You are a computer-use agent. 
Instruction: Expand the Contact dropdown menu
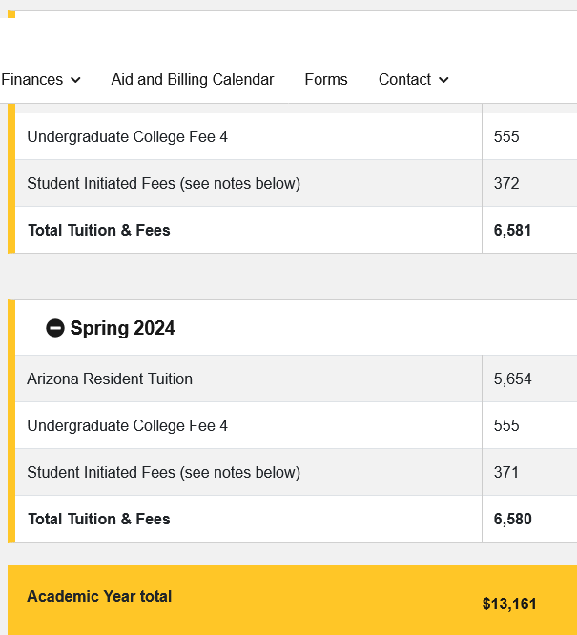click(414, 79)
